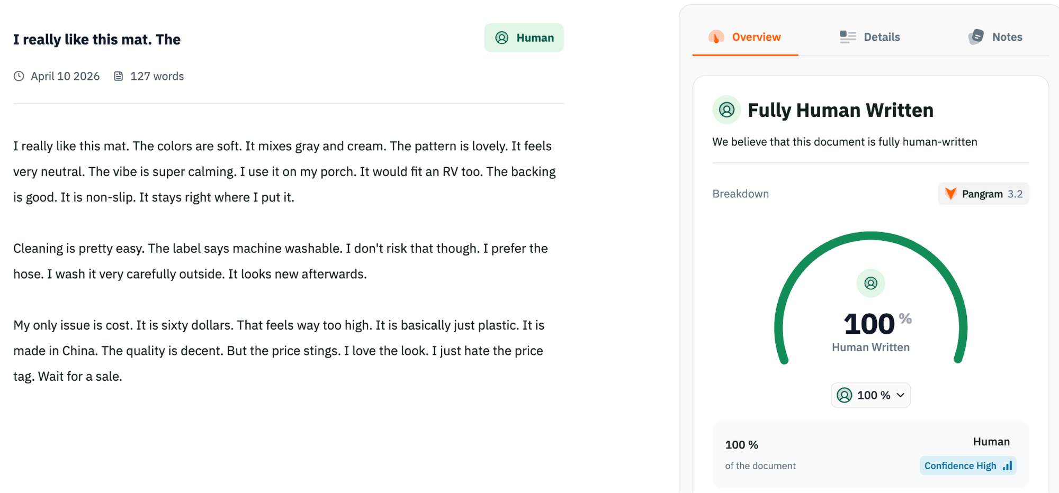Image resolution: width=1059 pixels, height=493 pixels.
Task: Click the Notes tab sticky-note icon
Action: click(x=976, y=37)
